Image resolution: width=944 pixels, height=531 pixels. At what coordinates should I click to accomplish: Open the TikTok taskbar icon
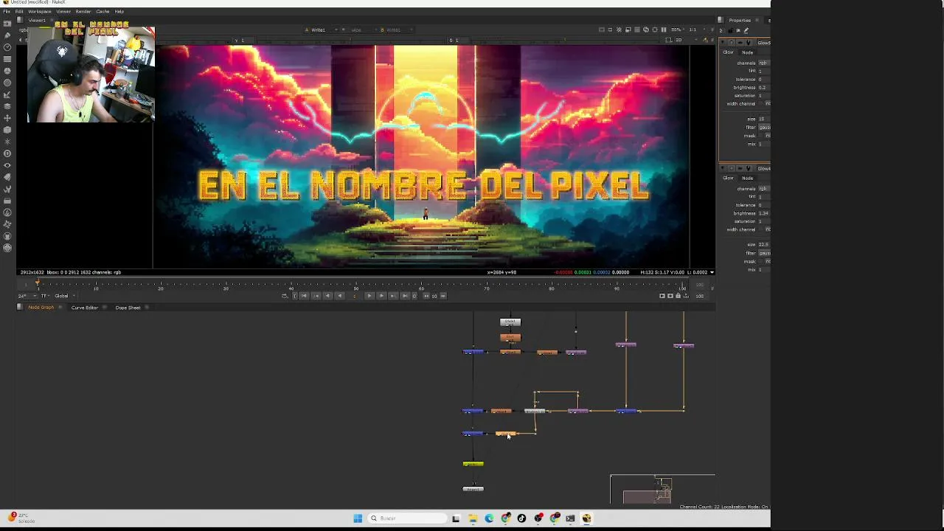point(522,518)
